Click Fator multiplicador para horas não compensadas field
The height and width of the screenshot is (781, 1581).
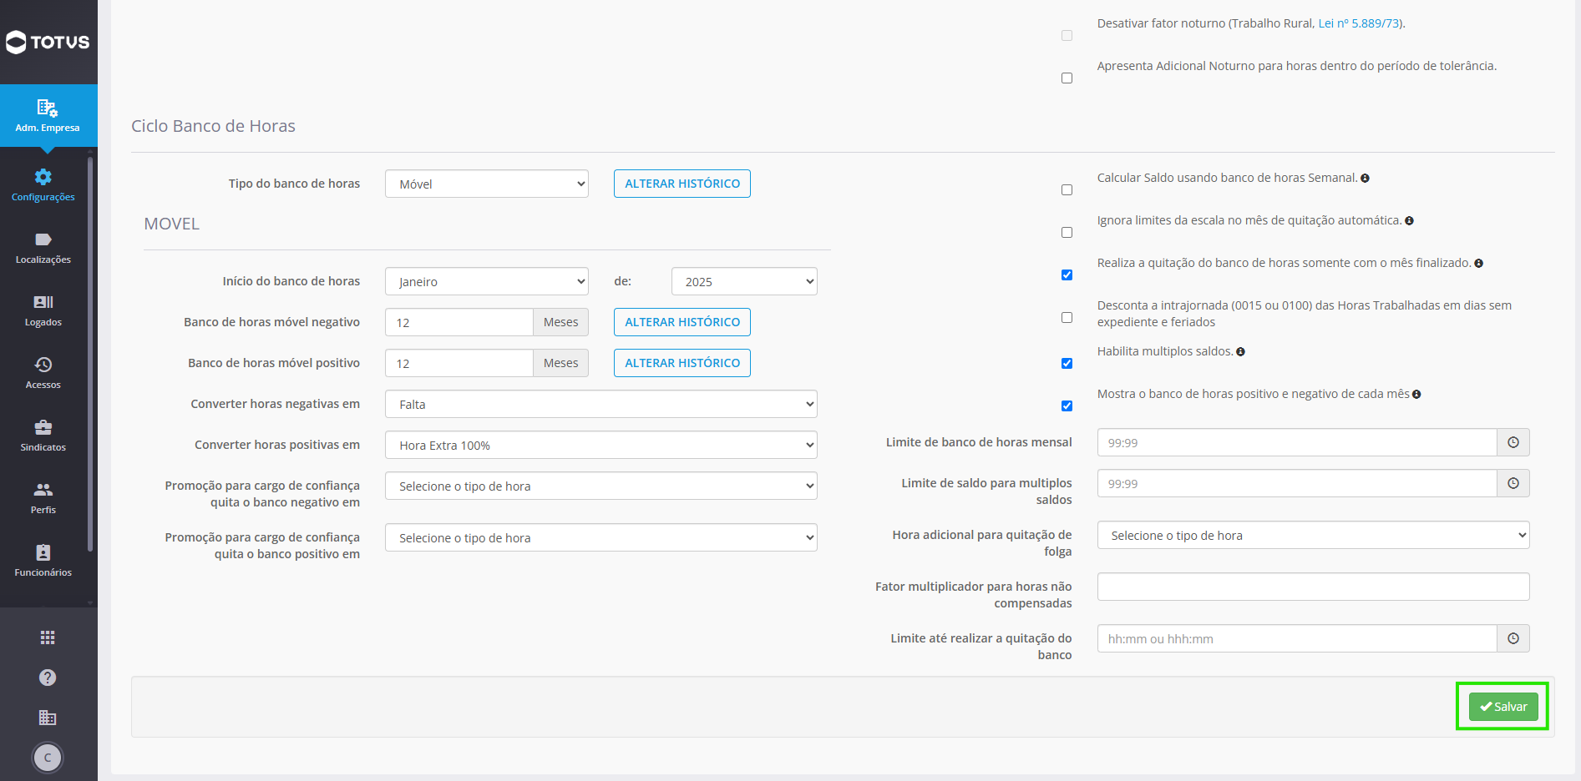click(1313, 587)
